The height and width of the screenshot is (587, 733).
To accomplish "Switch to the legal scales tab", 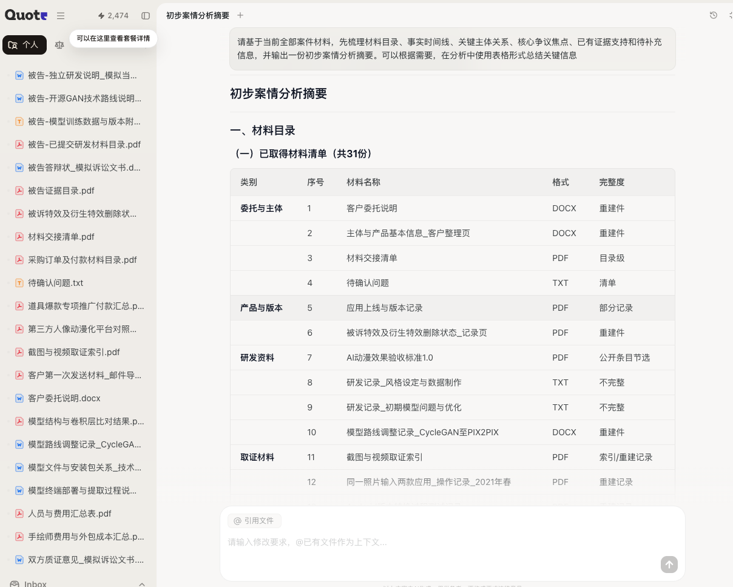I will (x=59, y=45).
